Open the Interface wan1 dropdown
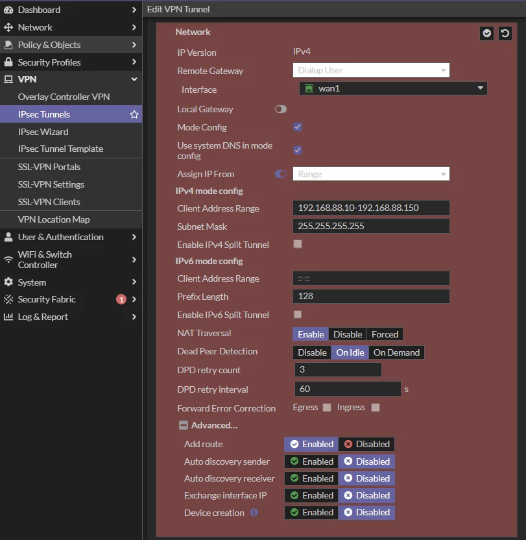Screen dimensions: 526x540 click(x=393, y=88)
